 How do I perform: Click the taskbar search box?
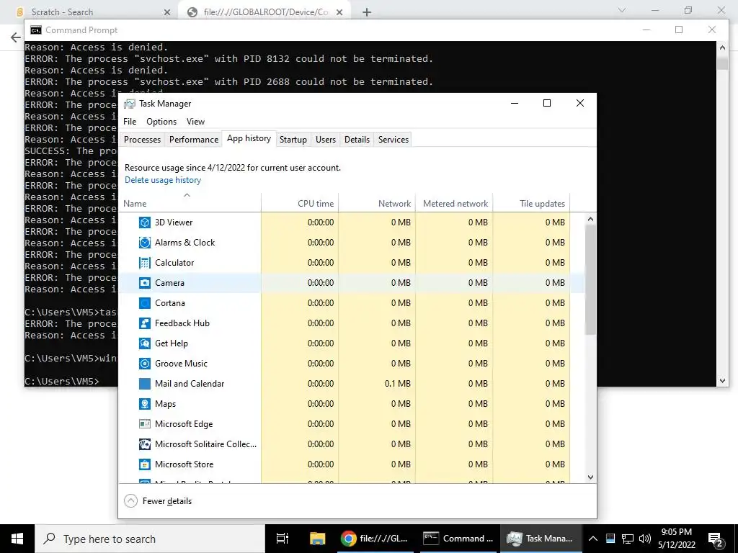(x=150, y=539)
